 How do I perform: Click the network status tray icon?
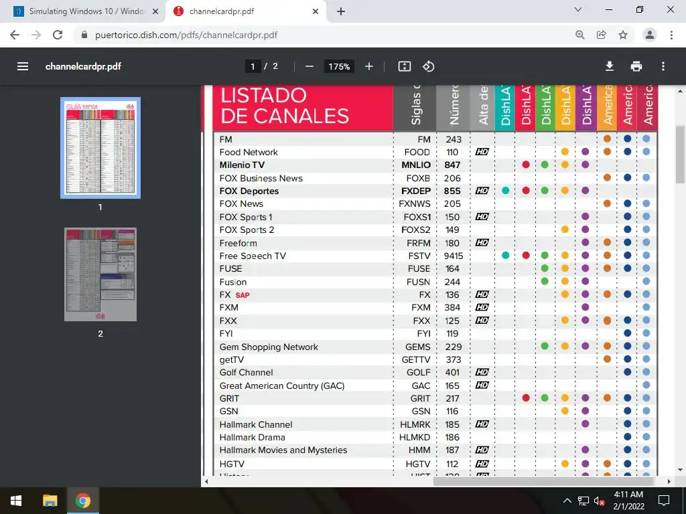click(584, 501)
